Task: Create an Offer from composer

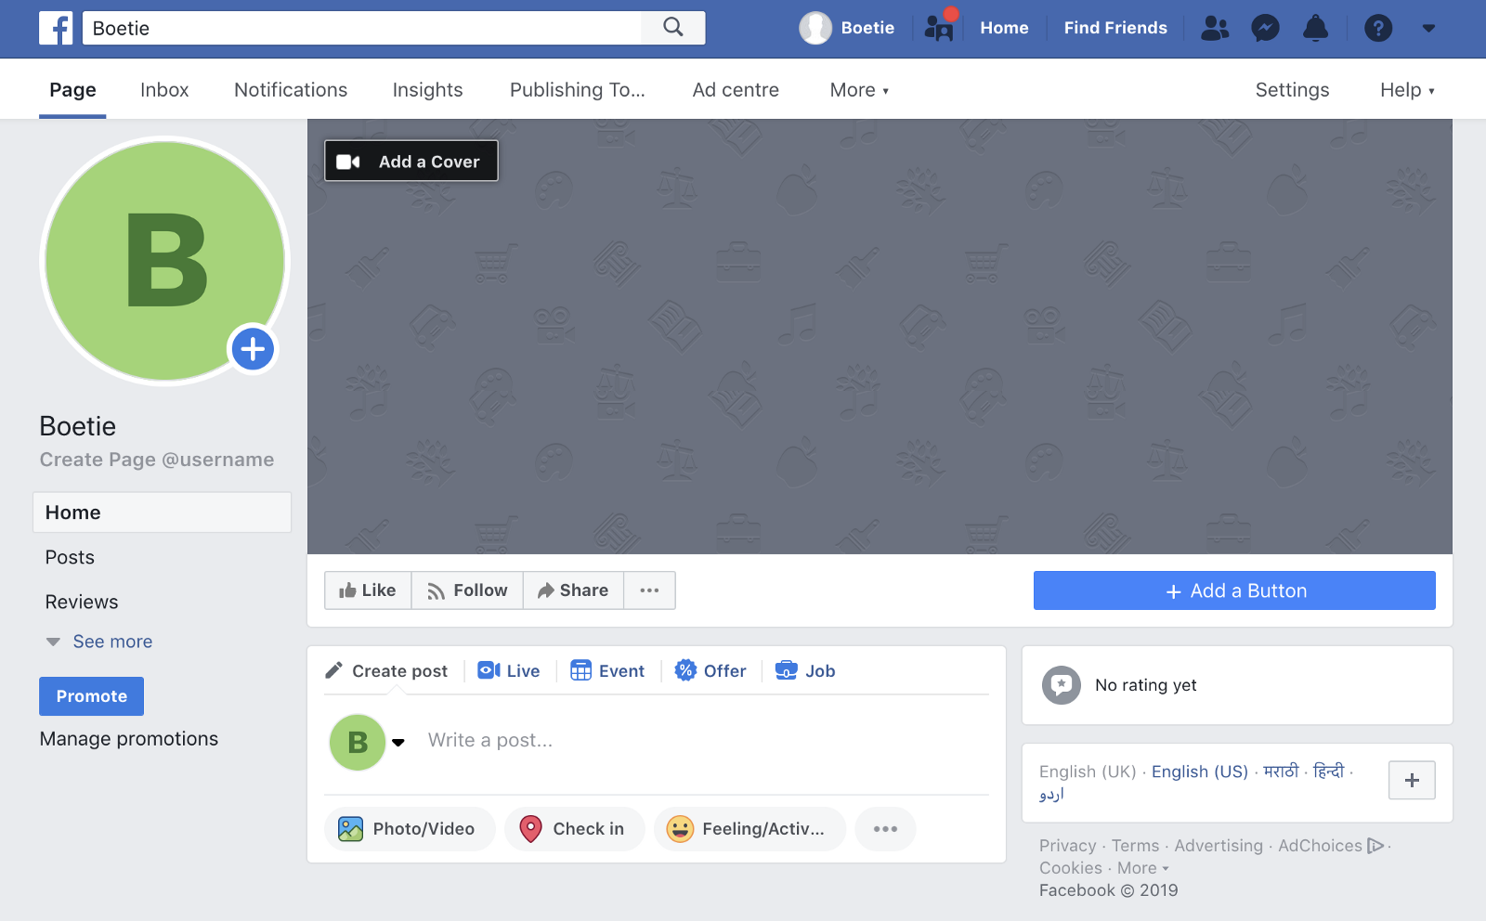Action: click(x=710, y=670)
